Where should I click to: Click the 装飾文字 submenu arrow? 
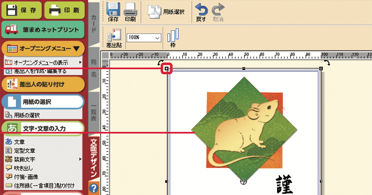[80, 159]
